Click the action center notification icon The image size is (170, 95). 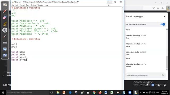click(150, 93)
